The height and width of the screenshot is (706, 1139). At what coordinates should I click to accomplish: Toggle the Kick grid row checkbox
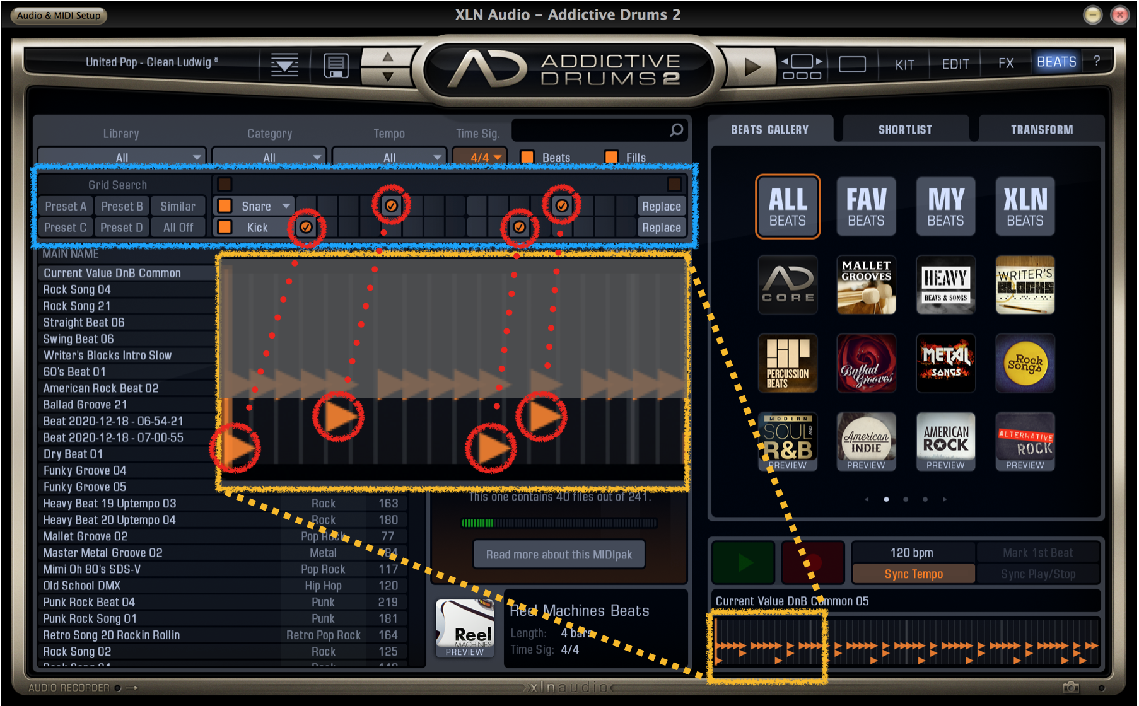coord(225,227)
